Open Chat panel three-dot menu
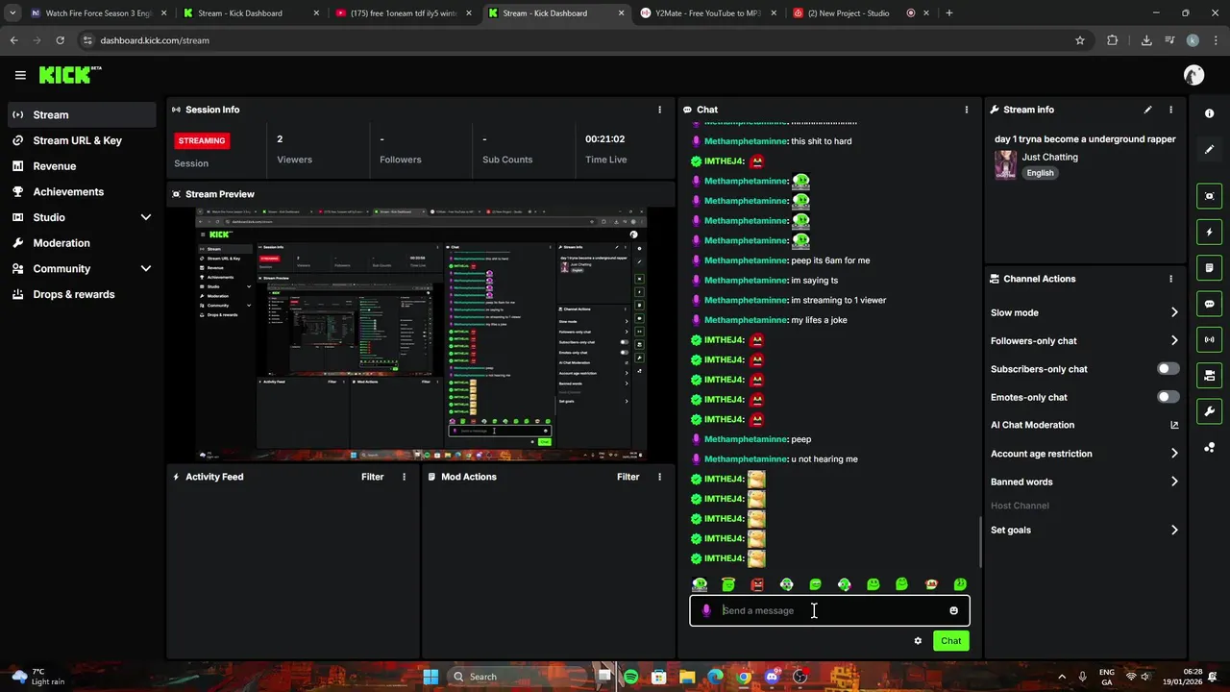The image size is (1230, 692). (966, 110)
